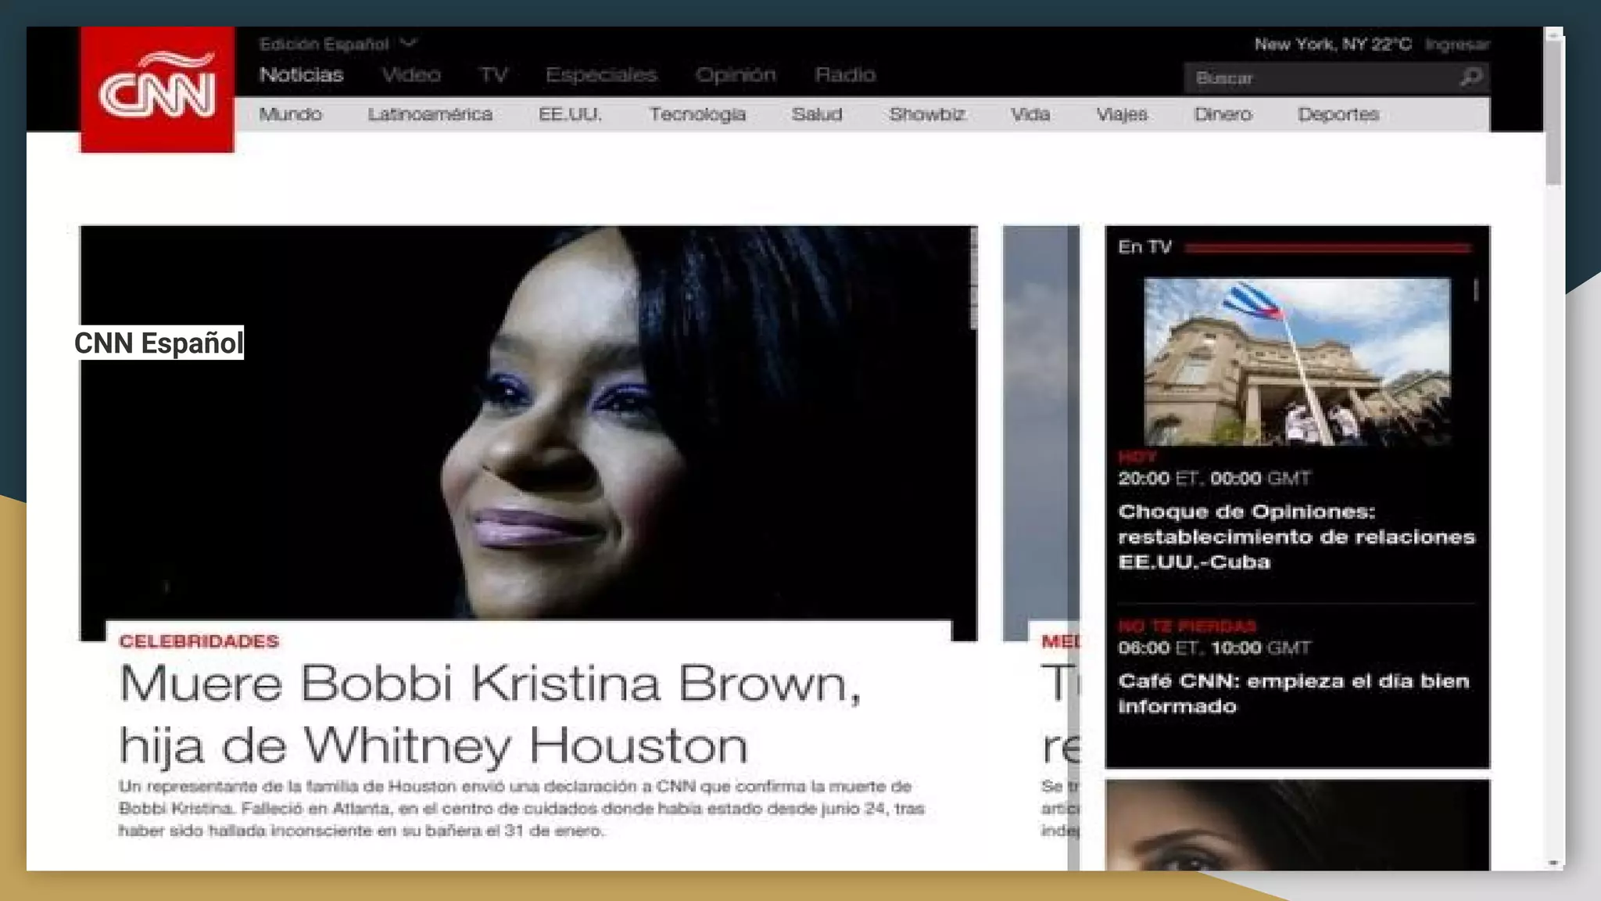Open the Video section
This screenshot has height=901, width=1601.
pos(411,75)
